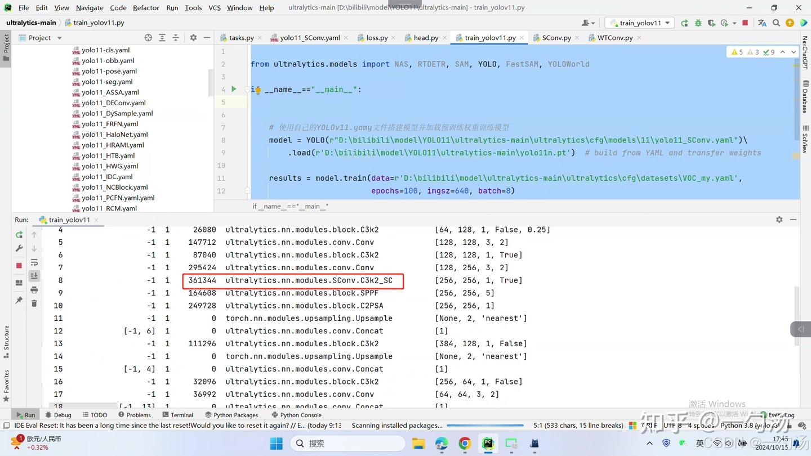Run train_yolov11 with coverage icon
Screen dimensions: 811x456
pyautogui.click(x=711, y=23)
